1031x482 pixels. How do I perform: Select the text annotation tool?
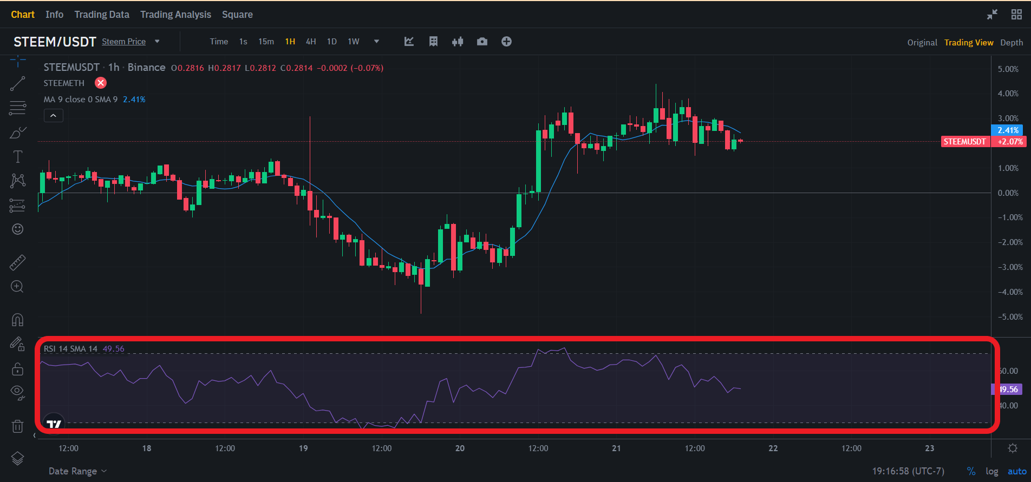click(x=17, y=157)
